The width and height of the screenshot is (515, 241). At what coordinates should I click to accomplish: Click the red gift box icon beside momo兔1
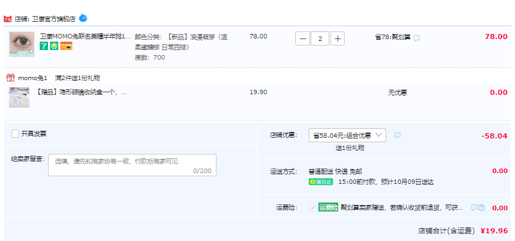tap(10, 78)
